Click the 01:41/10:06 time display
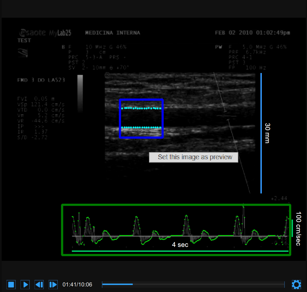Screen dimensions: 307x292 (77, 285)
